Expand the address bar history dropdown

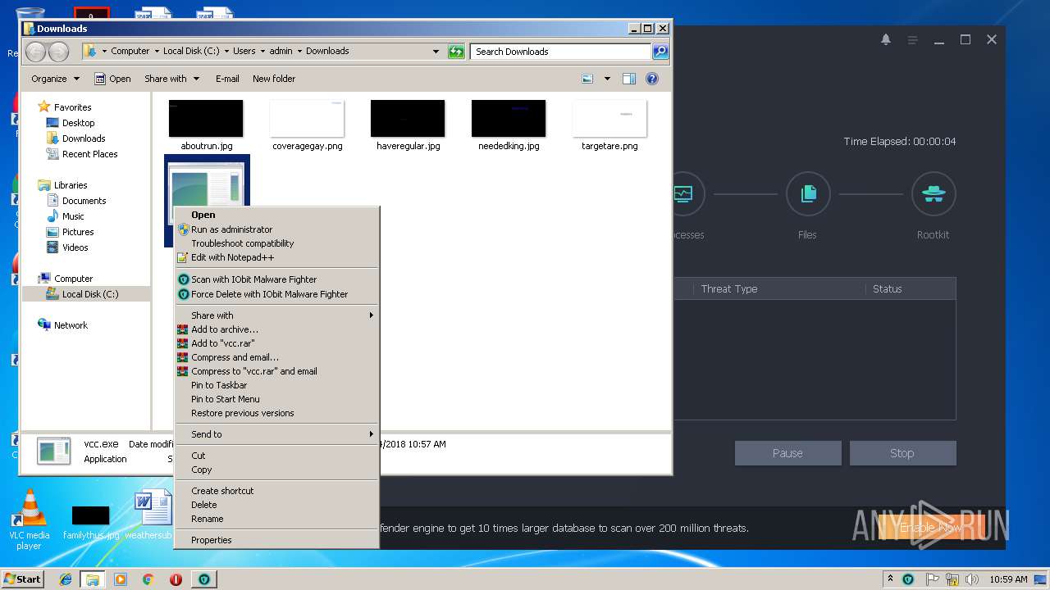click(436, 52)
